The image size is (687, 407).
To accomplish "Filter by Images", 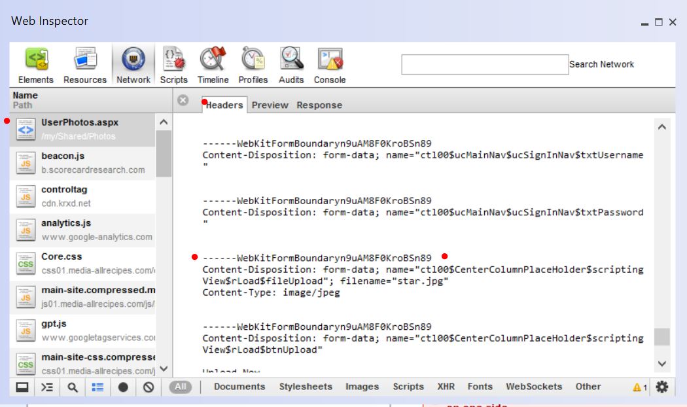I will coord(362,387).
